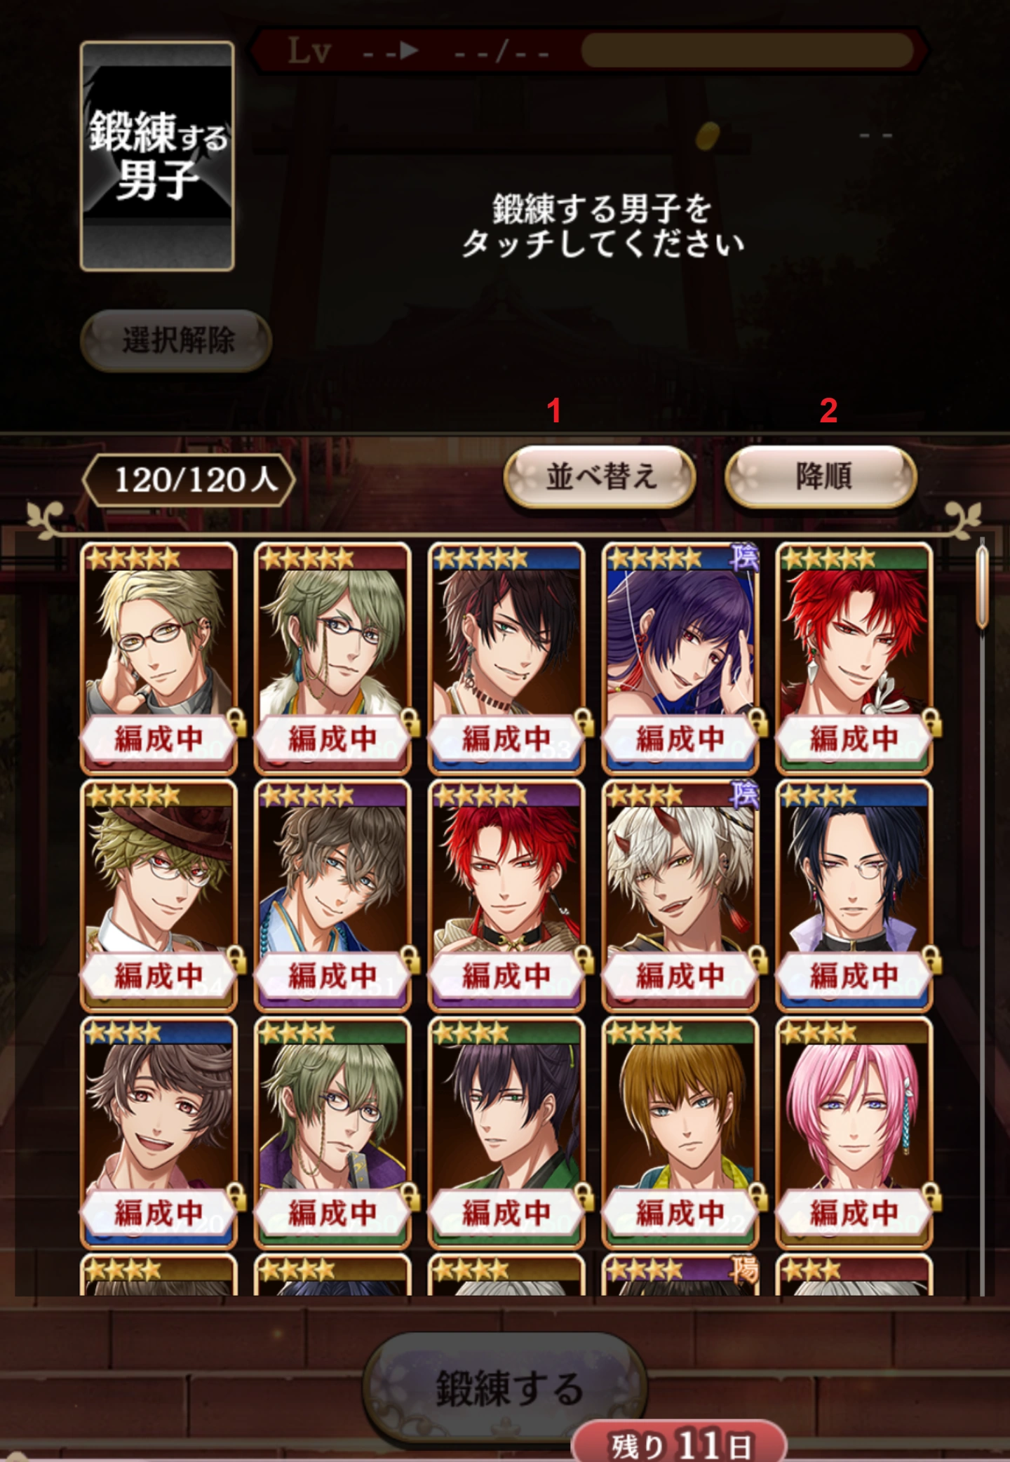The width and height of the screenshot is (1010, 1462).
Task: Select the blond man with glasses card
Action: click(159, 658)
